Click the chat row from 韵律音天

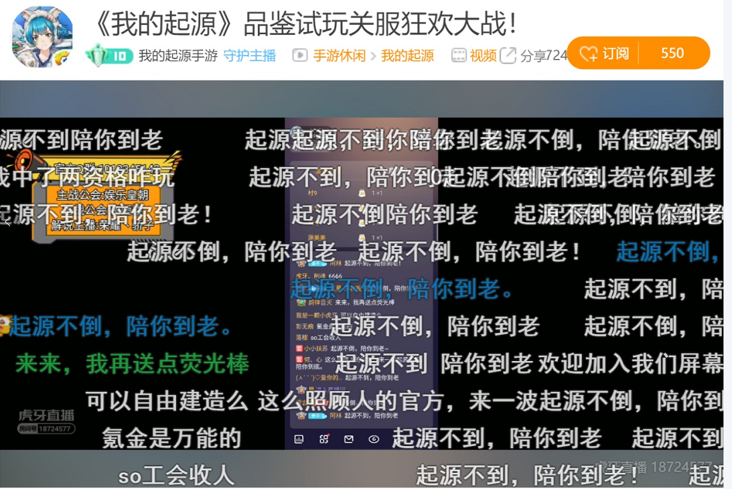point(345,302)
